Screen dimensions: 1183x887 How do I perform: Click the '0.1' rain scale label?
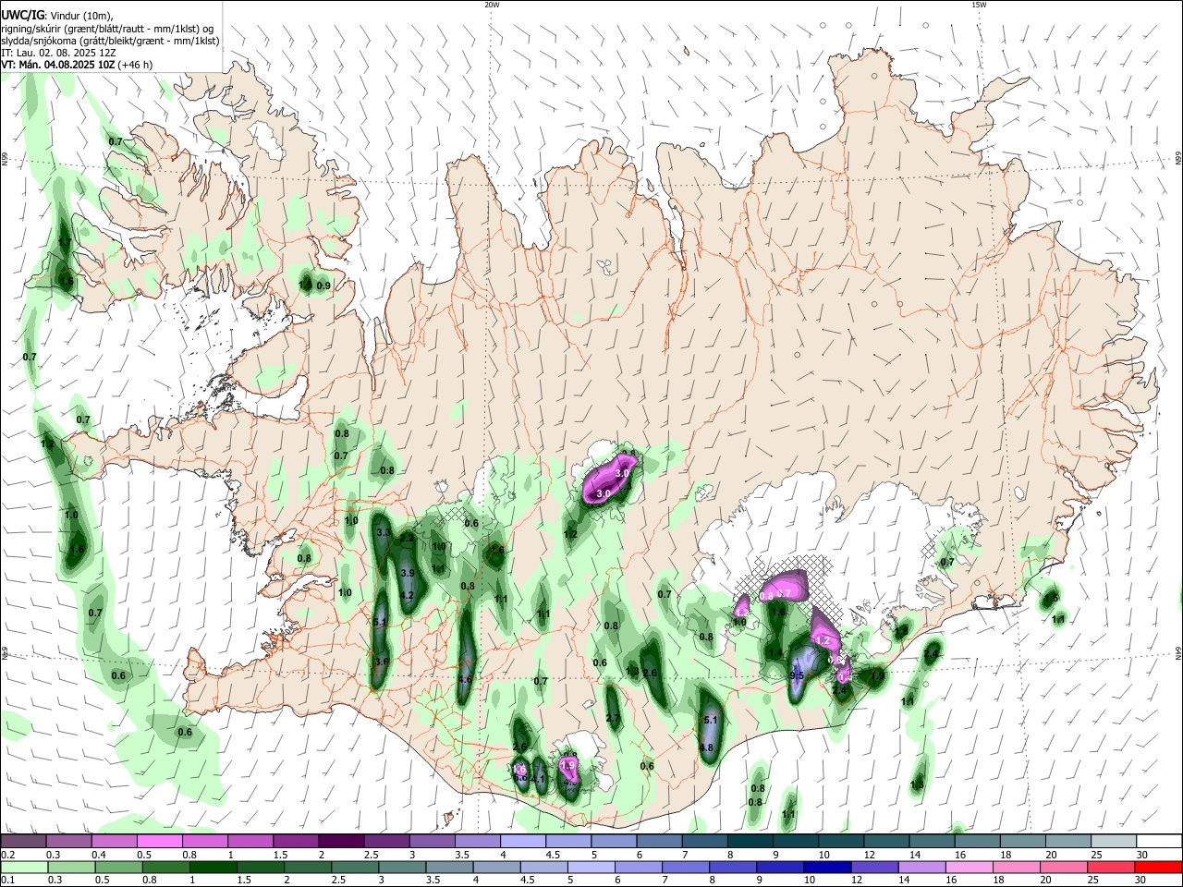click(7, 880)
